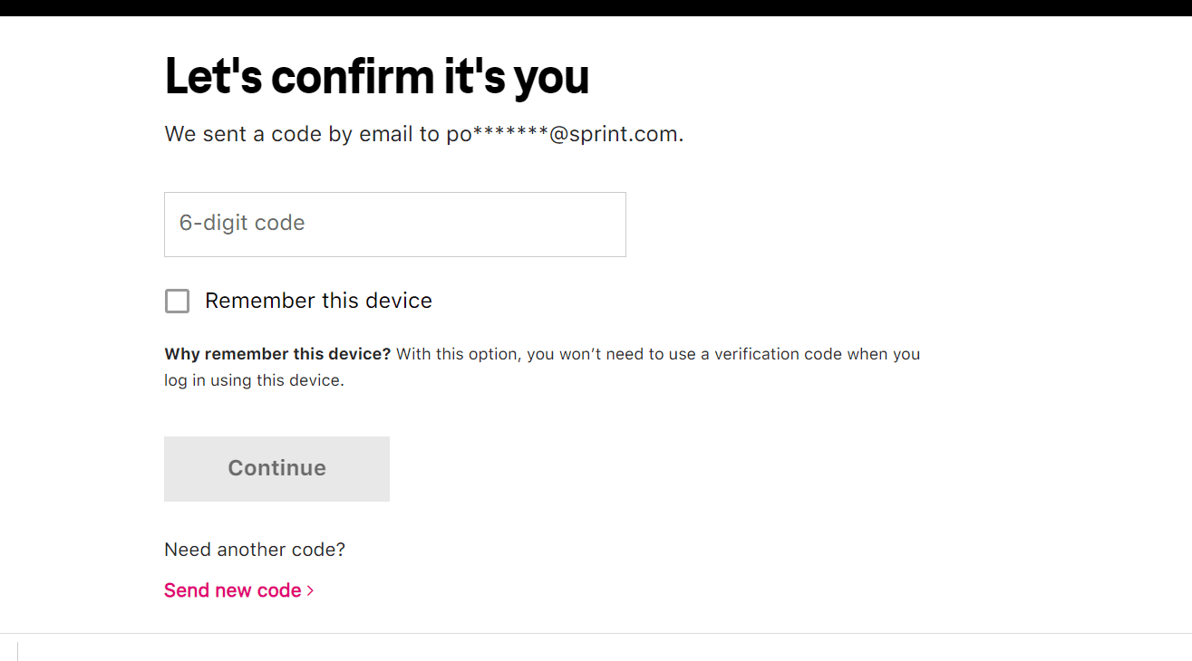Click the "Remember this device" label text

click(x=318, y=301)
